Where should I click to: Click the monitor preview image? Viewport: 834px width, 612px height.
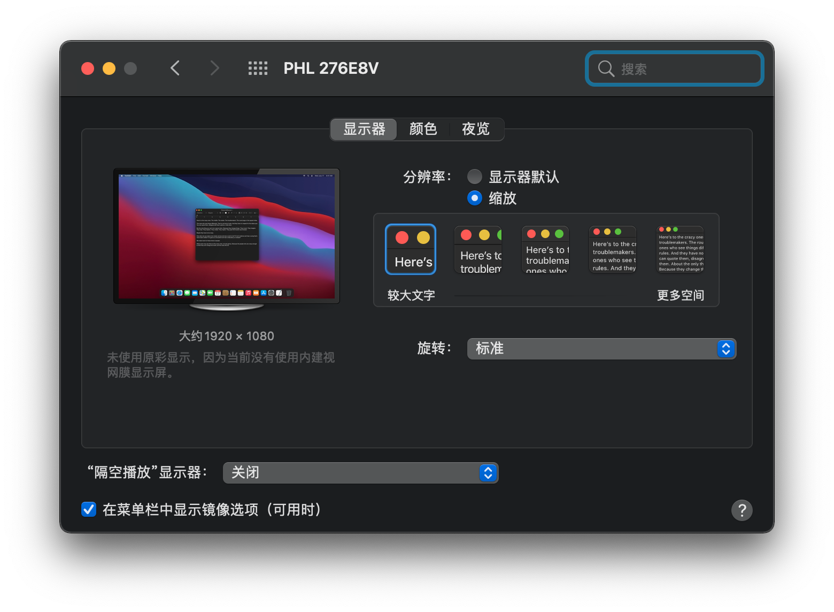point(227,236)
